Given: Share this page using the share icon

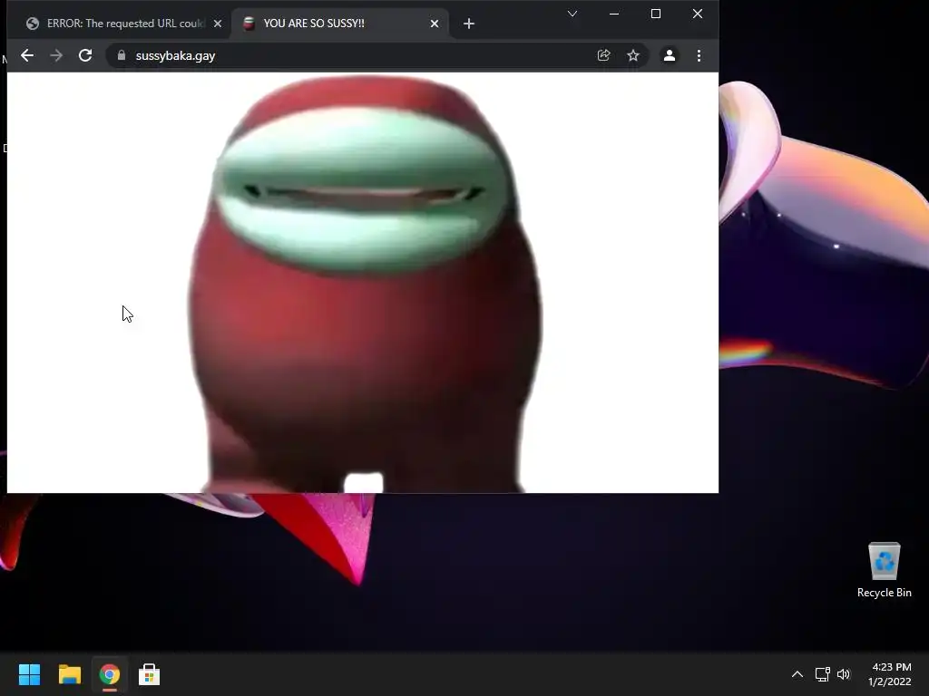Looking at the screenshot, I should pyautogui.click(x=603, y=55).
